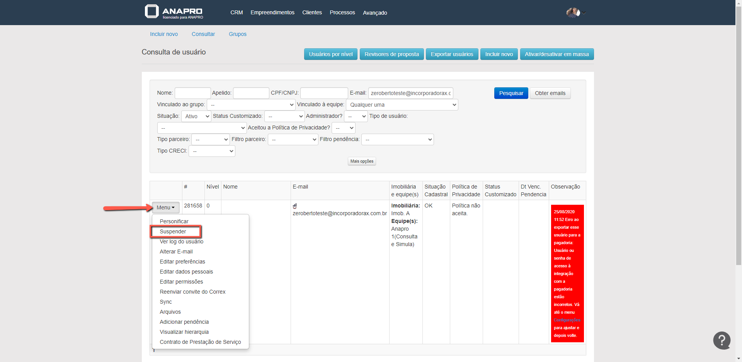
Task: Click the Pesquisar button
Action: coord(511,93)
